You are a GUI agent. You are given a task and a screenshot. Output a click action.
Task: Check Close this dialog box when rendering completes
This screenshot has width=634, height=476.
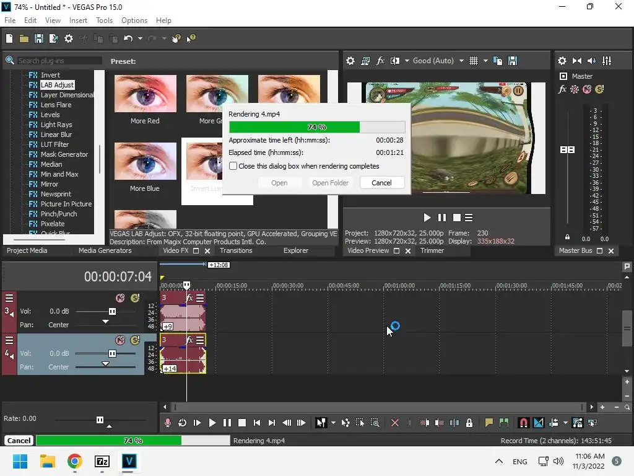click(233, 166)
